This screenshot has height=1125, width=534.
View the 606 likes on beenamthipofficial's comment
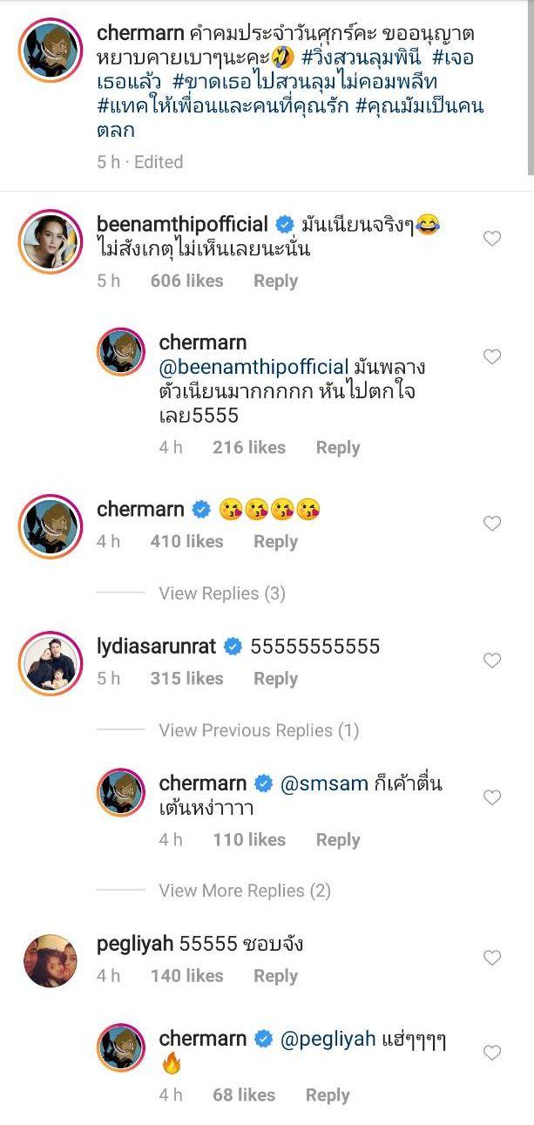pos(186,281)
